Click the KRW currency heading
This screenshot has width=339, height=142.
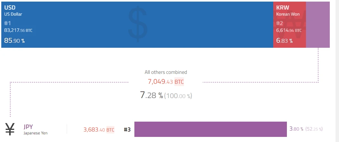point(283,7)
